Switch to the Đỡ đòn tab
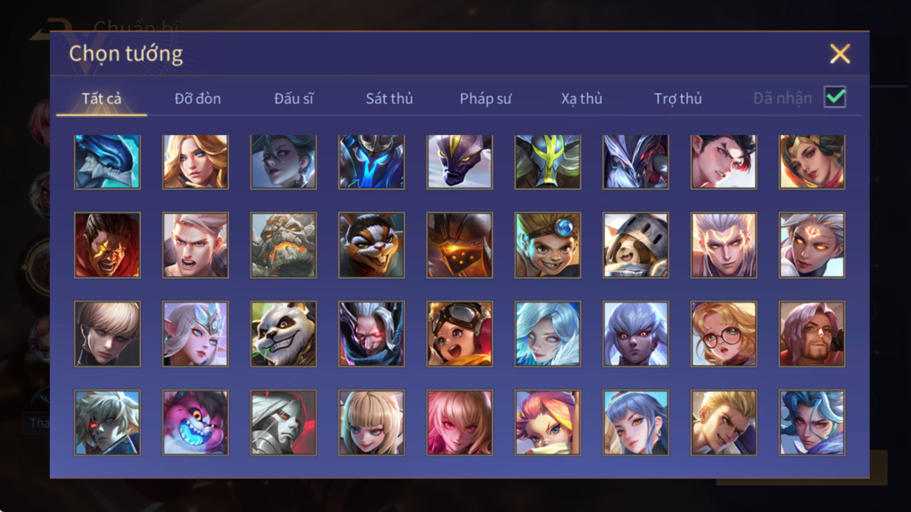The height and width of the screenshot is (512, 911). point(198,98)
